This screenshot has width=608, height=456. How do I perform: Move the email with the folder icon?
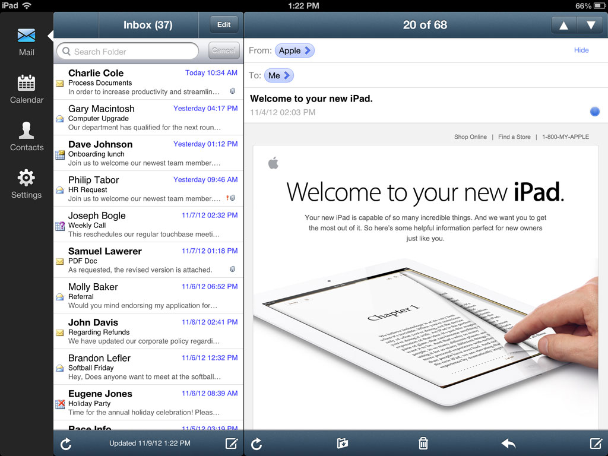point(343,444)
